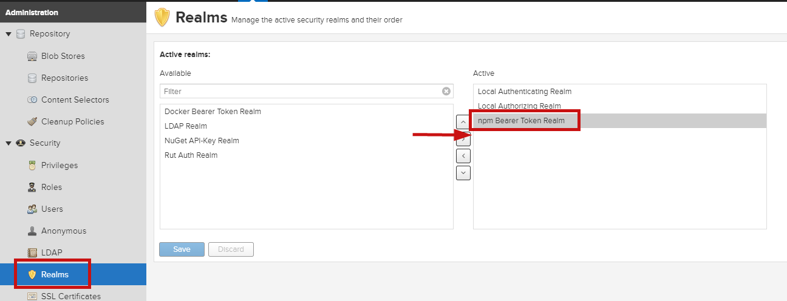
Task: Clear the filter using the X icon
Action: (446, 91)
